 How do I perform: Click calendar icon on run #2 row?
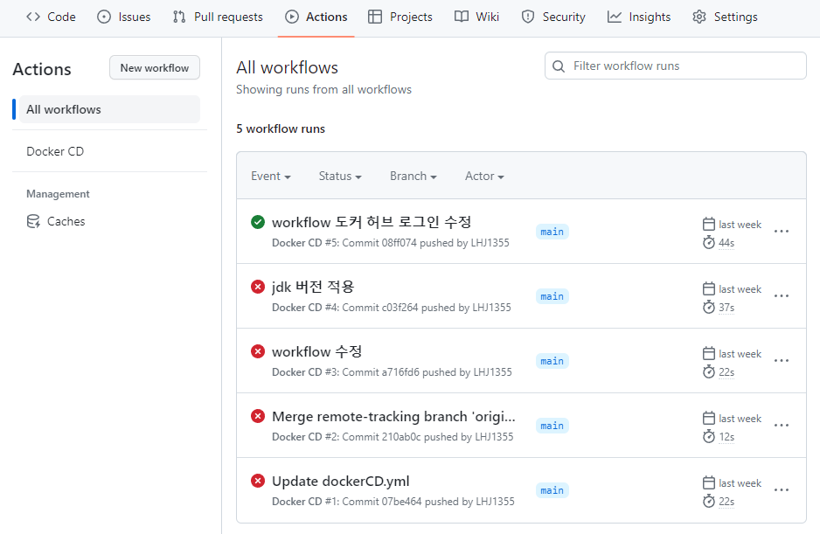coord(709,419)
